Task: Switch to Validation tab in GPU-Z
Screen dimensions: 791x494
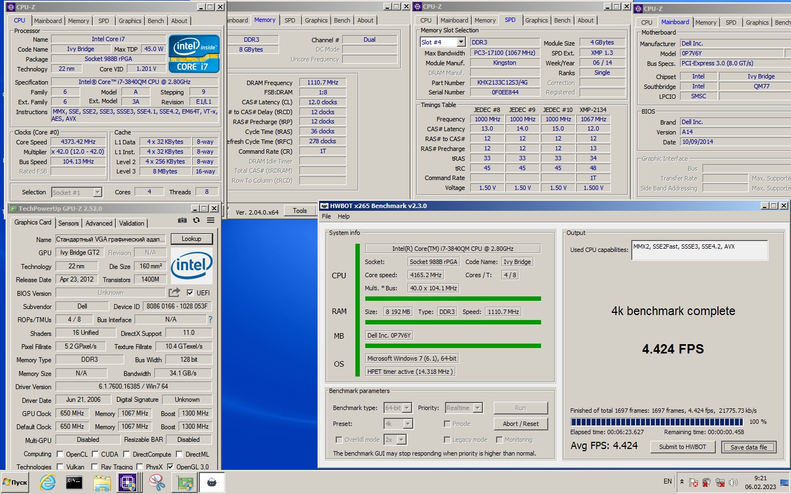Action: [x=132, y=223]
